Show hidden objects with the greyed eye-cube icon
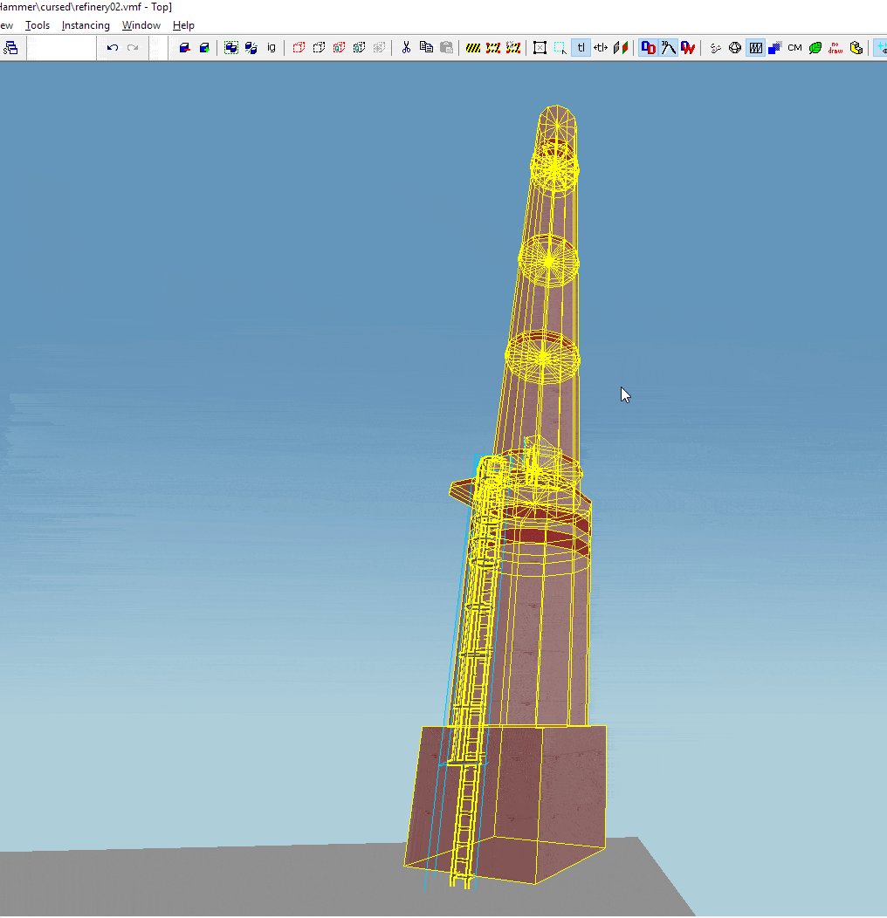887x918 pixels. (x=379, y=47)
